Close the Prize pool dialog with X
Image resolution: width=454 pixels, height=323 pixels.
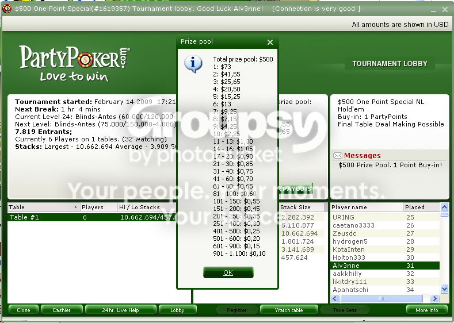[270, 42]
